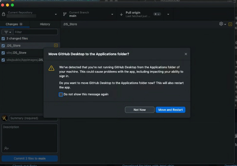
Task: Click the yellow minimize window button
Action: click(8, 5)
